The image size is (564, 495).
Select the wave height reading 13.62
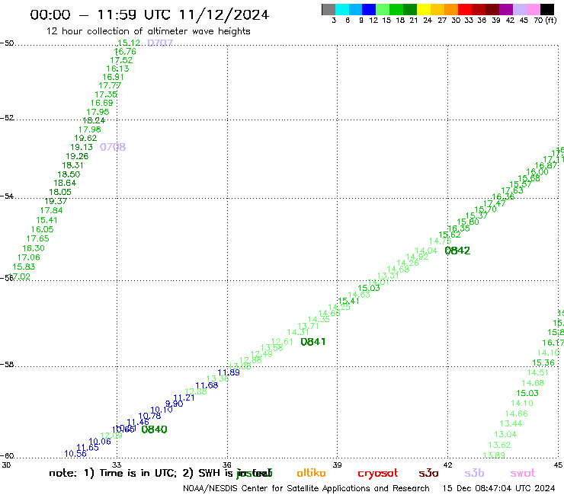(x=500, y=445)
